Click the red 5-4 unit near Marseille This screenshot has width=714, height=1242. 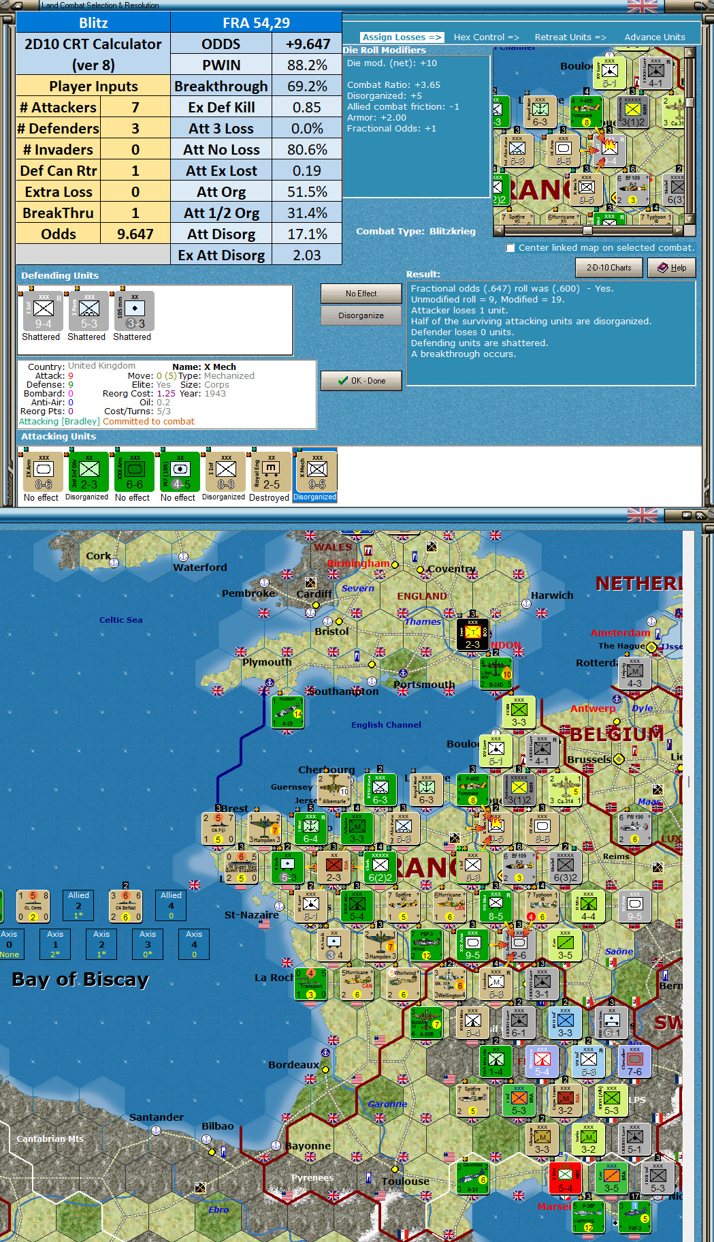click(x=565, y=1178)
